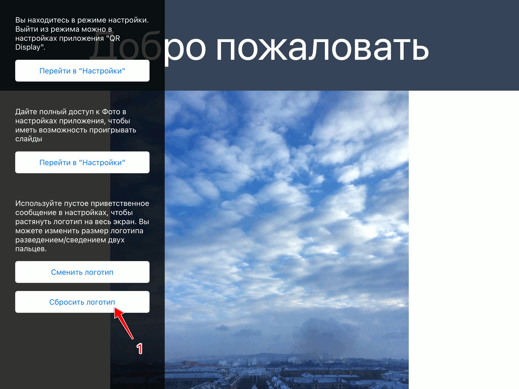Open Настройки below the Photo access message
This screenshot has height=389, width=519.
point(82,162)
